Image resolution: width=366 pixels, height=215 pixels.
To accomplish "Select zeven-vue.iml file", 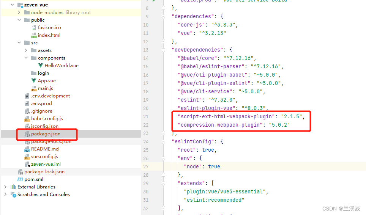I will tap(46, 164).
